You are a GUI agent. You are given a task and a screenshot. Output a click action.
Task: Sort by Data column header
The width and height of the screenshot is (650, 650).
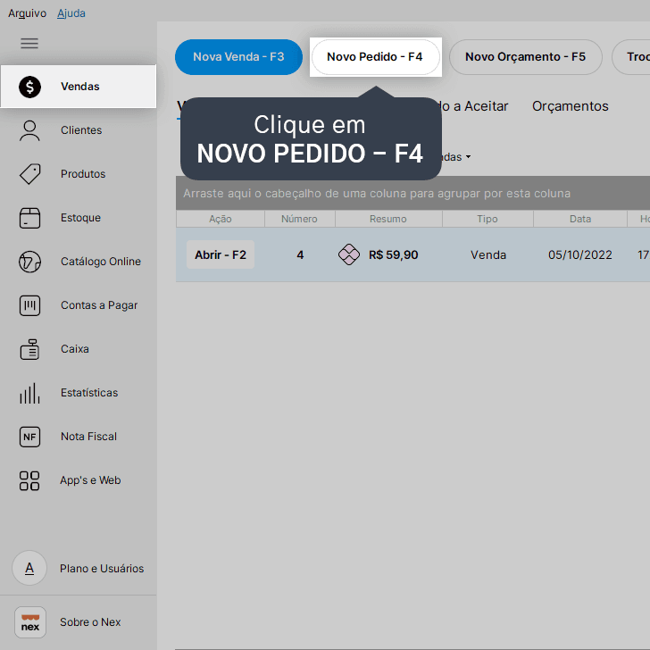(x=580, y=219)
